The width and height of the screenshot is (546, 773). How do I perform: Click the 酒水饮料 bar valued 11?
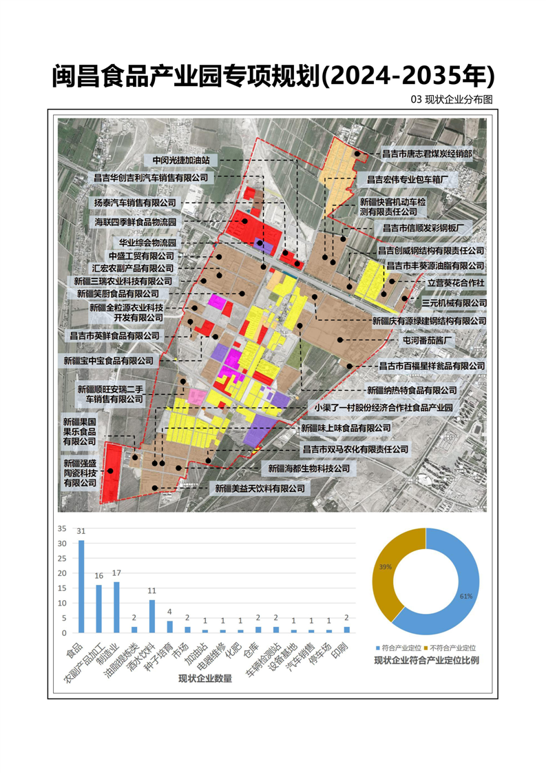[x=152, y=616]
